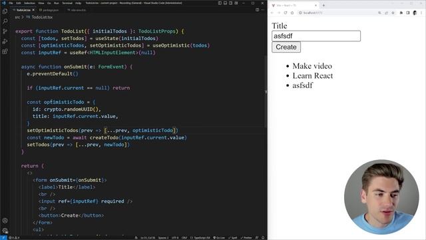426x240 pixels.
Task: Open the File menu
Action: click(11, 3)
